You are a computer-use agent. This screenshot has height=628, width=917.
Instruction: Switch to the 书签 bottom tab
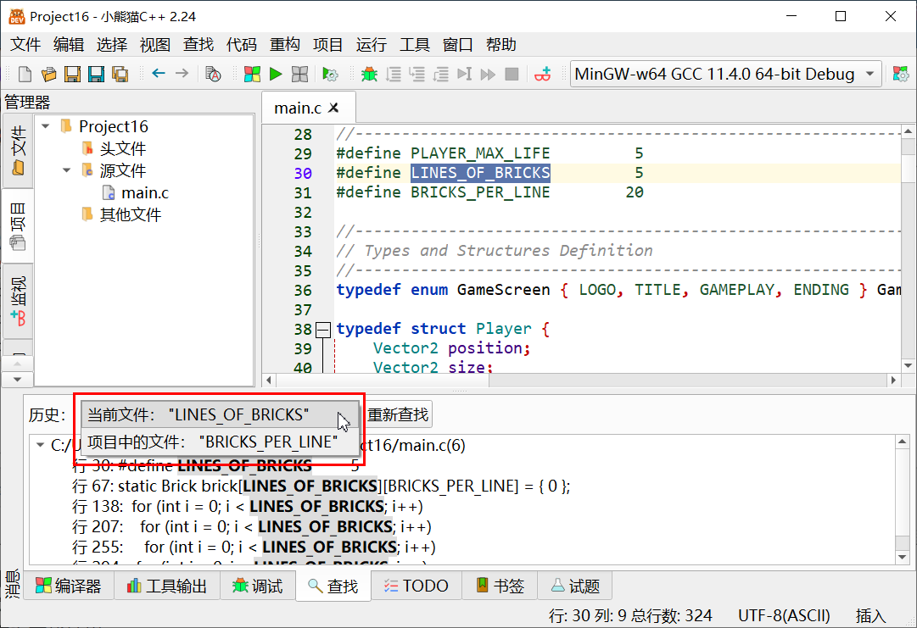pos(500,586)
